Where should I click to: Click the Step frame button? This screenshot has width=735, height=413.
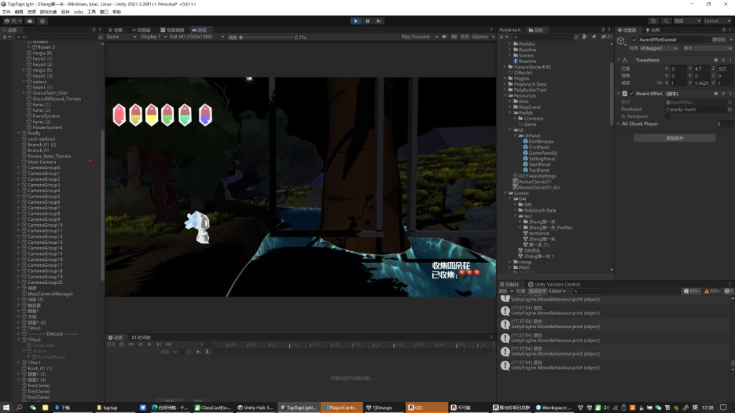tap(379, 21)
